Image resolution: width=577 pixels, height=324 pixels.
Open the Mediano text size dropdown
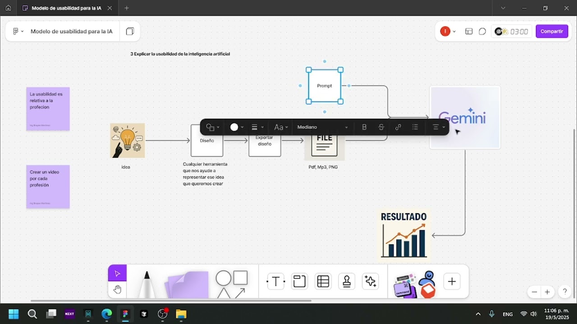[x=323, y=127]
